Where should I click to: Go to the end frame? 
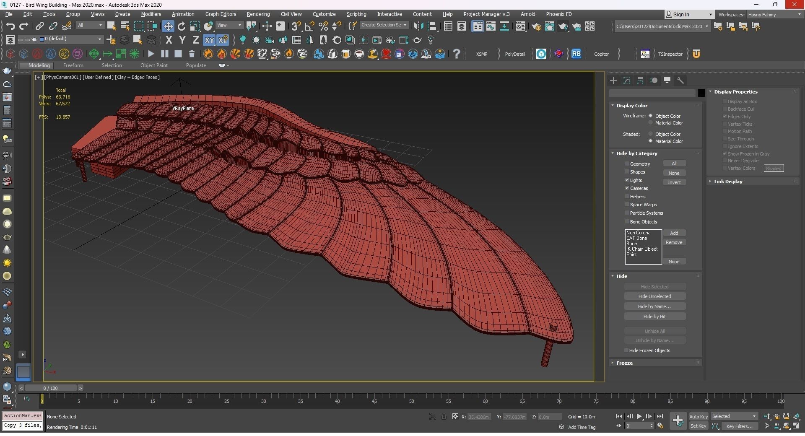[x=660, y=416]
